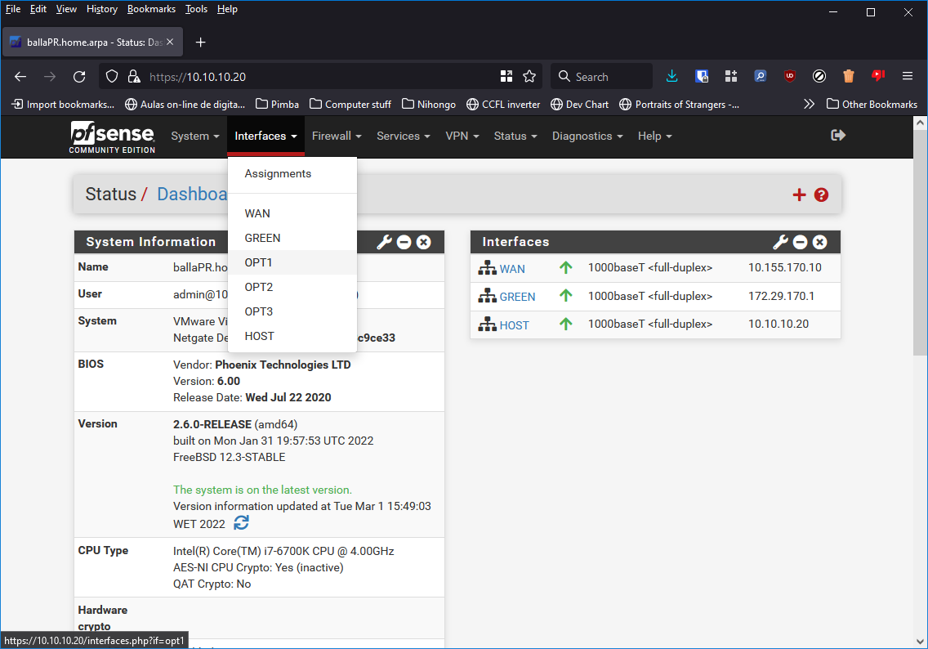The image size is (928, 649).
Task: Click the green up-arrow next to WAN
Action: (x=565, y=268)
